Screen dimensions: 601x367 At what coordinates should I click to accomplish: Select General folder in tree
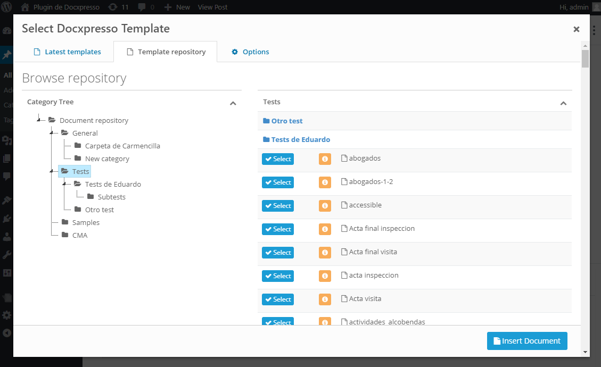point(85,133)
